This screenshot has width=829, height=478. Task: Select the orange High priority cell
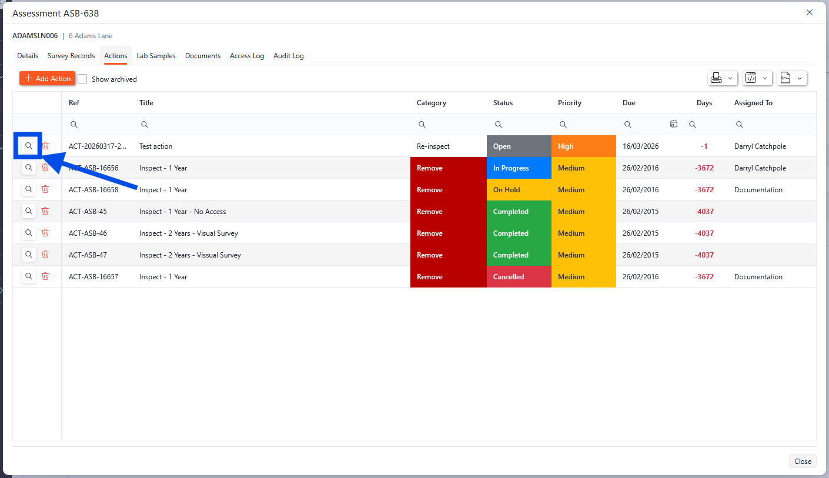click(583, 146)
